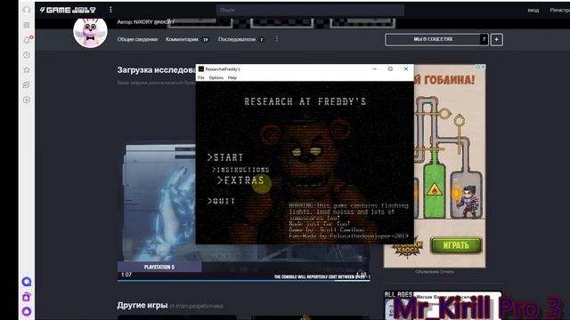Select >EXTRAS in the game menu

240,180
